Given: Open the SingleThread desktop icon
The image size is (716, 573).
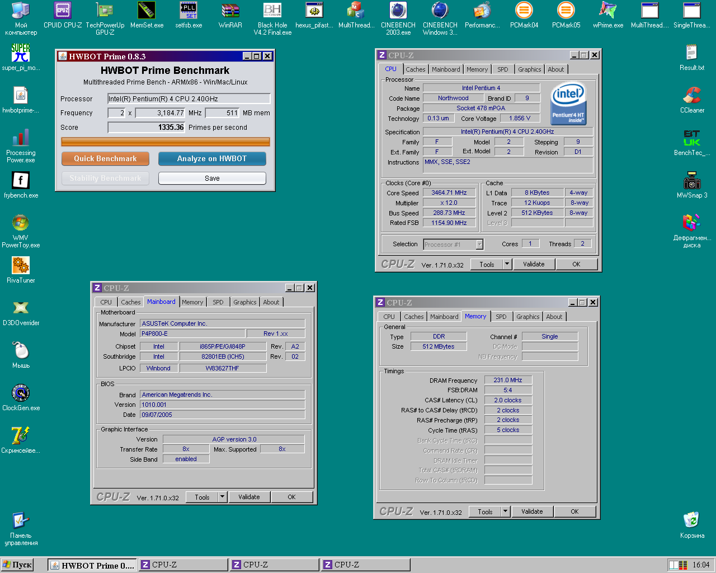Looking at the screenshot, I should [692, 16].
